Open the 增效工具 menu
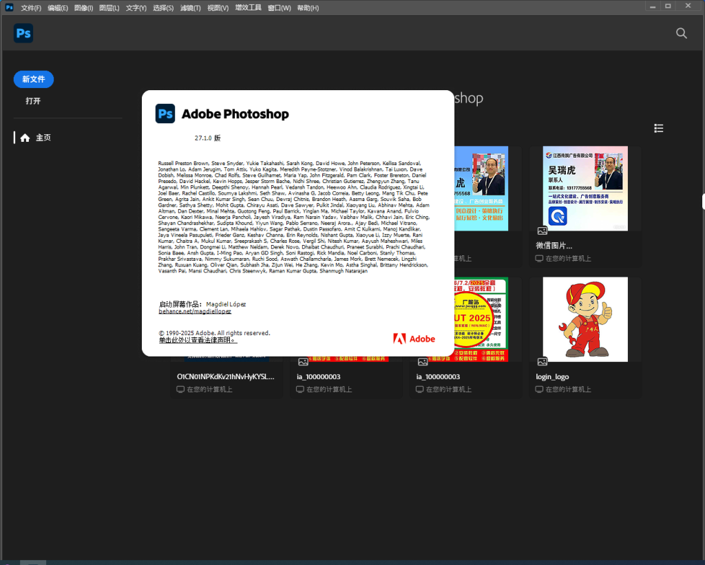This screenshot has height=565, width=705. 248,8
